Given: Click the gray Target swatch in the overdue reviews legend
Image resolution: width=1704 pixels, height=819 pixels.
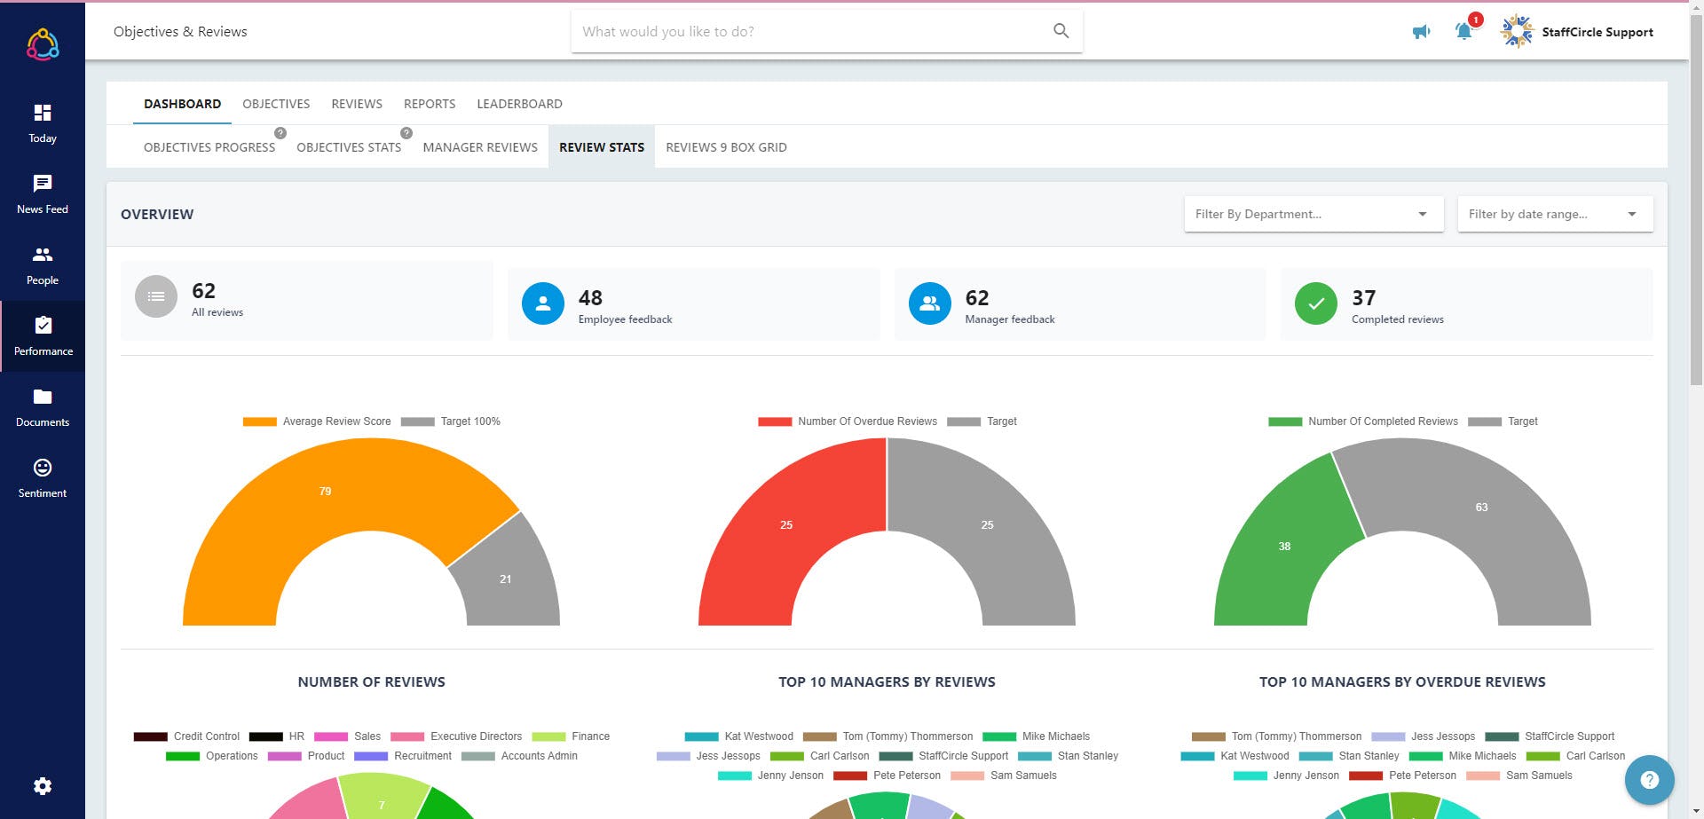Looking at the screenshot, I should pos(964,421).
